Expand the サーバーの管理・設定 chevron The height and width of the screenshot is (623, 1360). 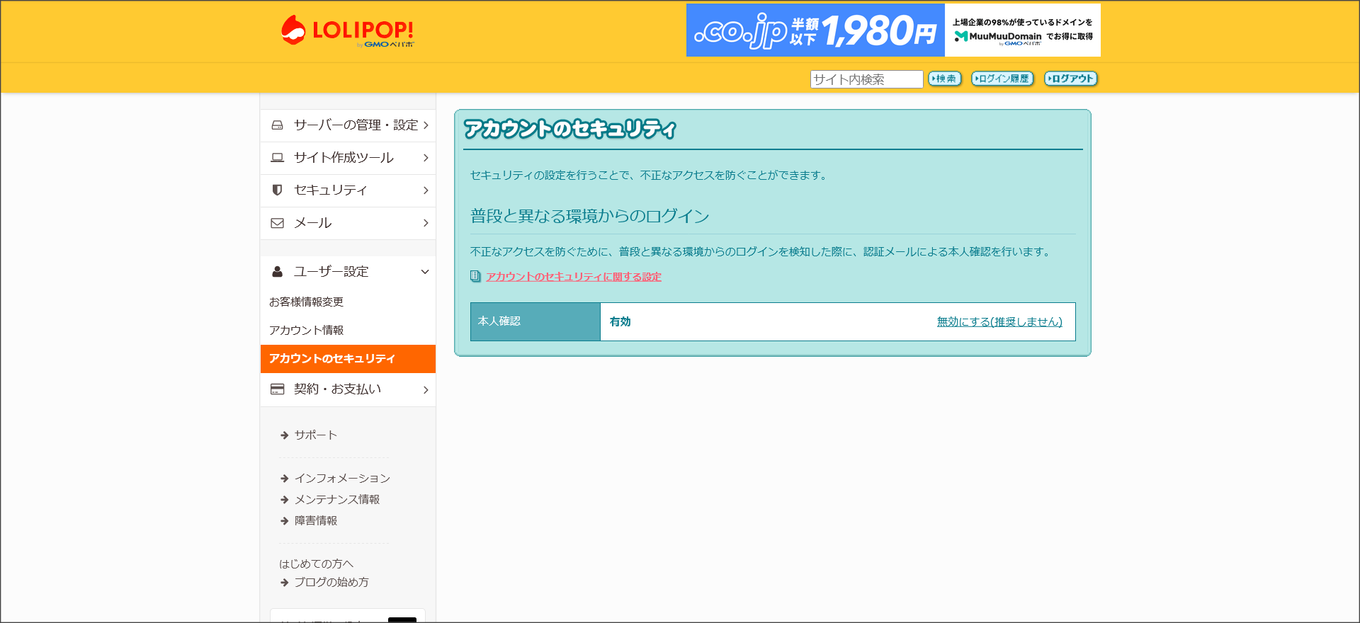pos(426,125)
